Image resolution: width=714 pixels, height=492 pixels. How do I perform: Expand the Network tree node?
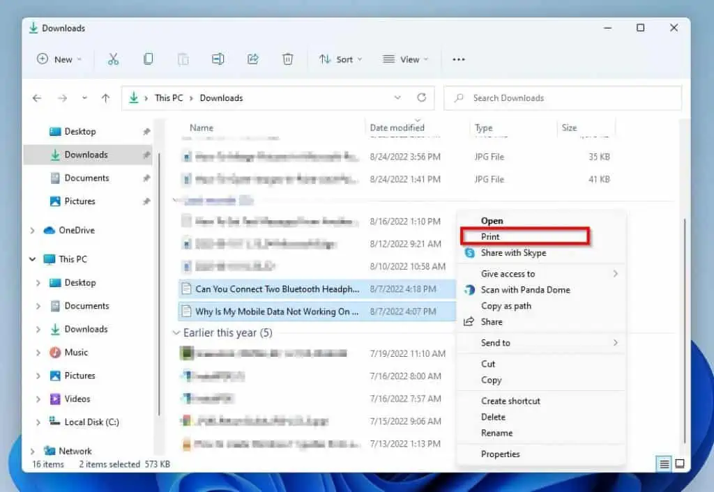click(32, 452)
